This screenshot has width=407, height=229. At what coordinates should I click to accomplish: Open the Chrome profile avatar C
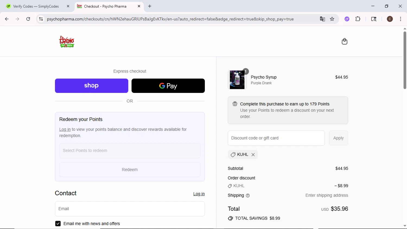point(390,19)
